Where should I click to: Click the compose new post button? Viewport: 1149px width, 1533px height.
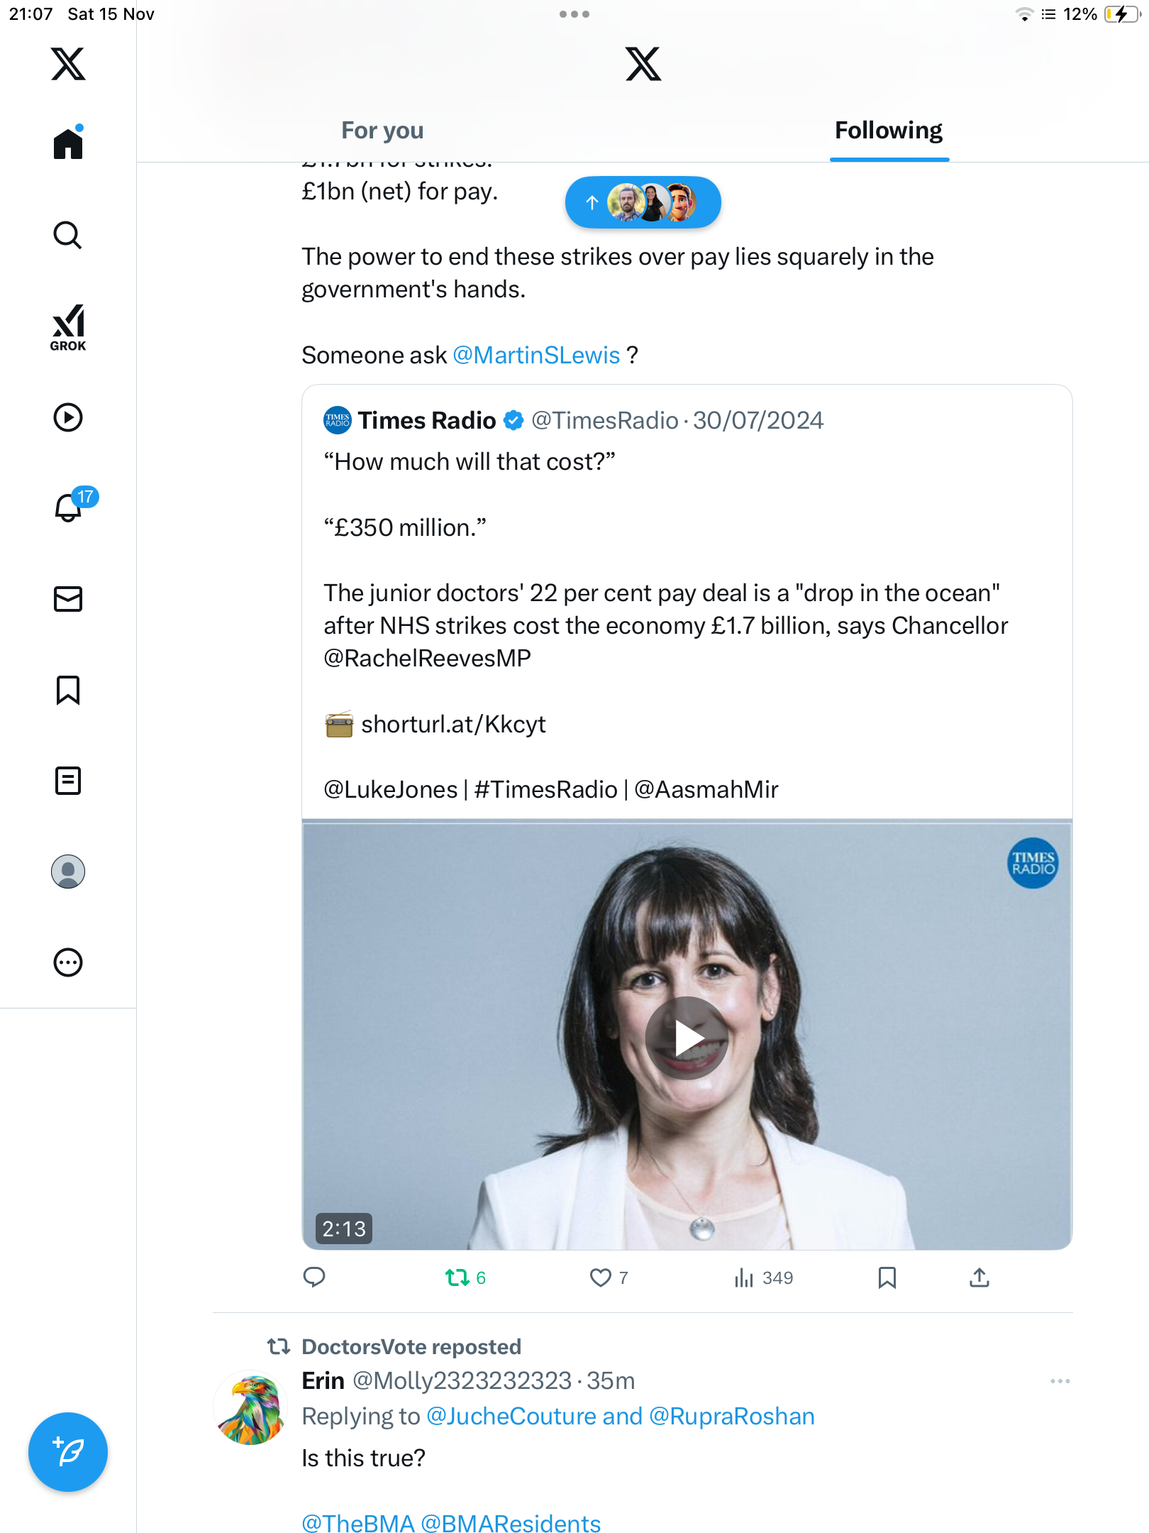(x=68, y=1452)
